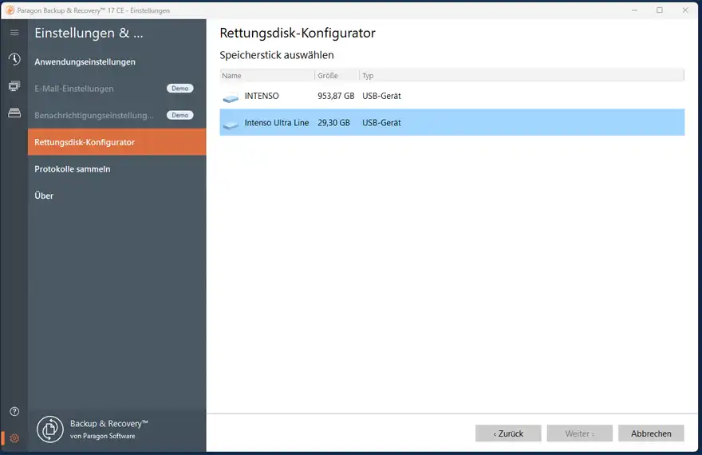Sort by the Größe column header

[x=337, y=76]
